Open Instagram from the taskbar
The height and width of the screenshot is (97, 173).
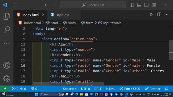[106, 94]
